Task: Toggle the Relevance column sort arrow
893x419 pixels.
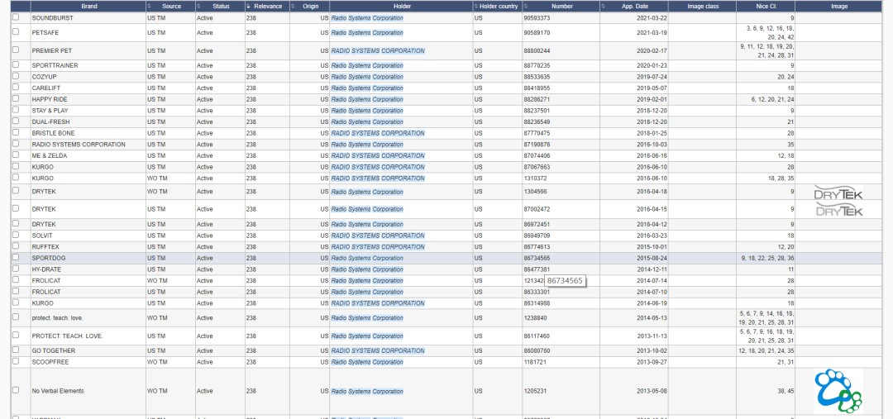Action: coord(248,7)
